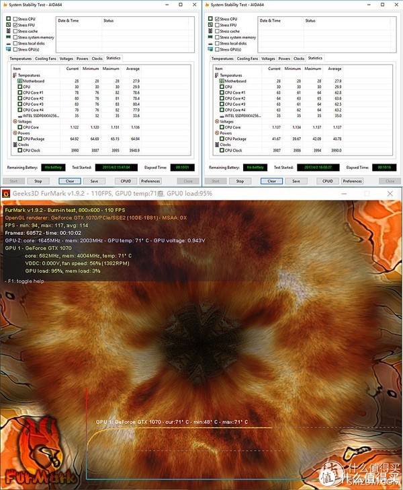Open Preferences in left AIDA64 window
Viewport: 403px width, 490px height.
point(150,181)
